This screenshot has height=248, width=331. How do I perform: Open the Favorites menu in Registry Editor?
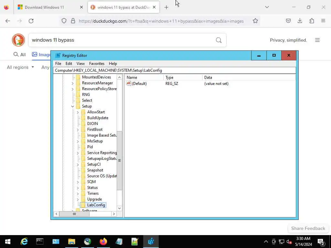coord(97,64)
